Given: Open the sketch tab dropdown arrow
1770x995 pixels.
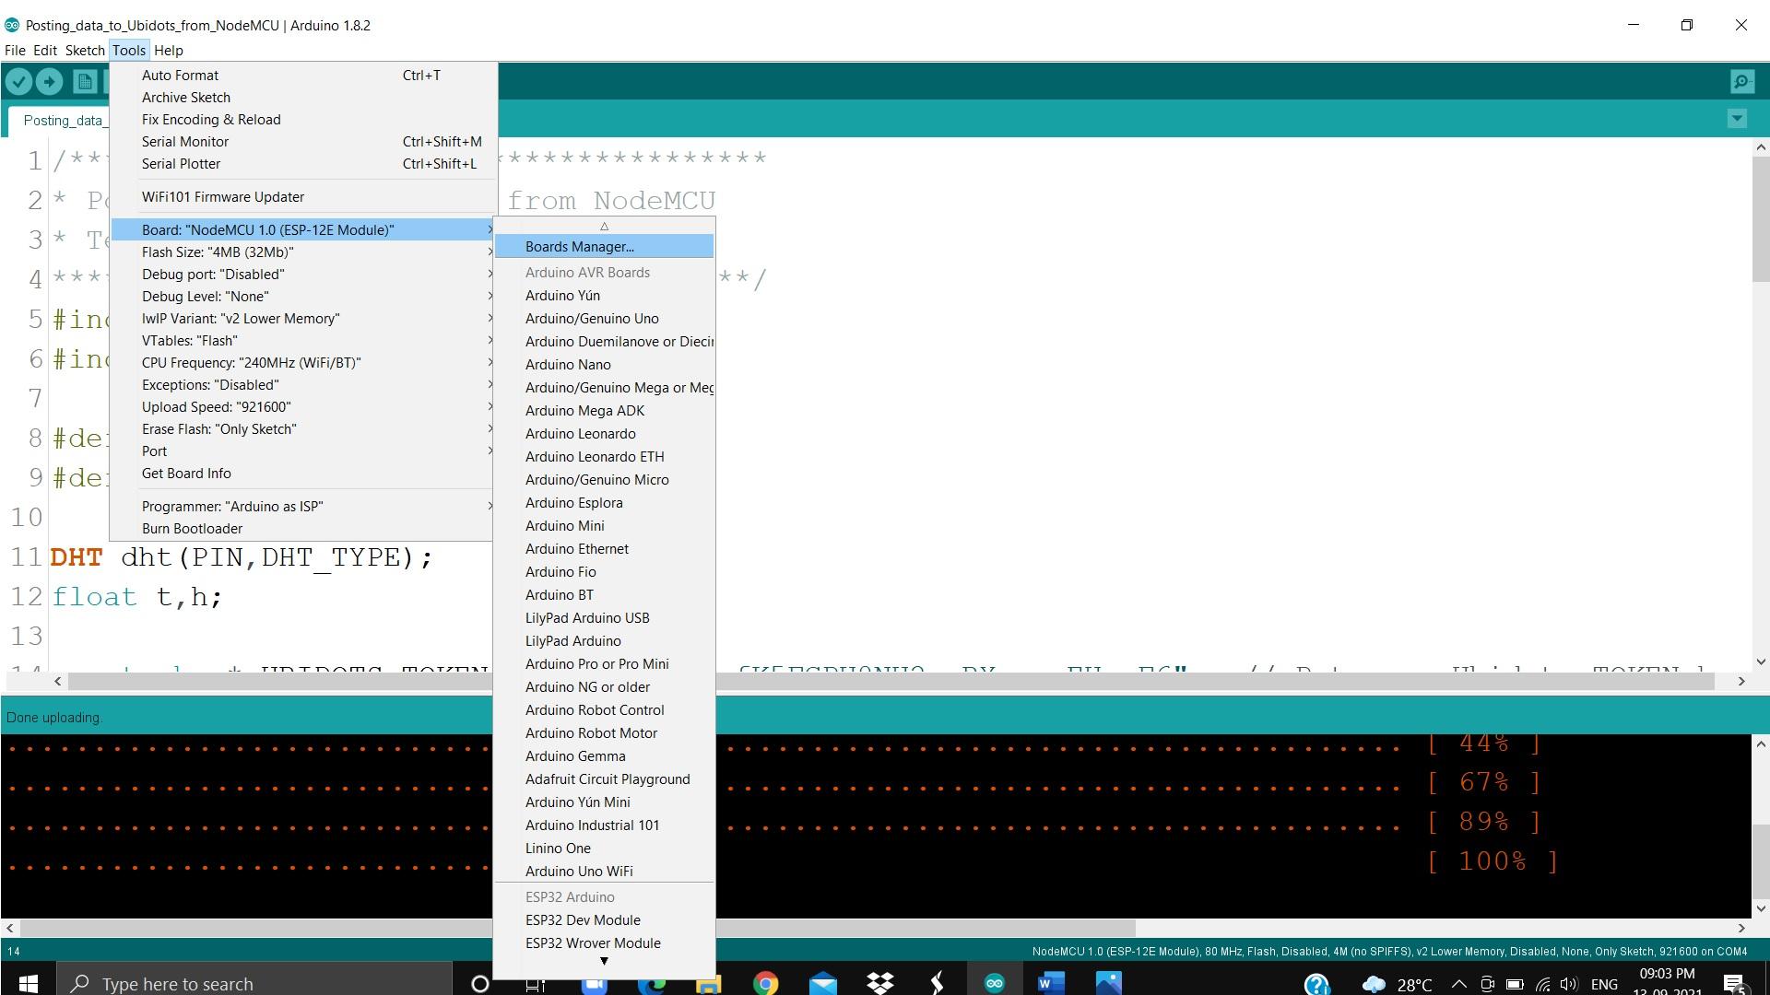Looking at the screenshot, I should tap(1737, 118).
